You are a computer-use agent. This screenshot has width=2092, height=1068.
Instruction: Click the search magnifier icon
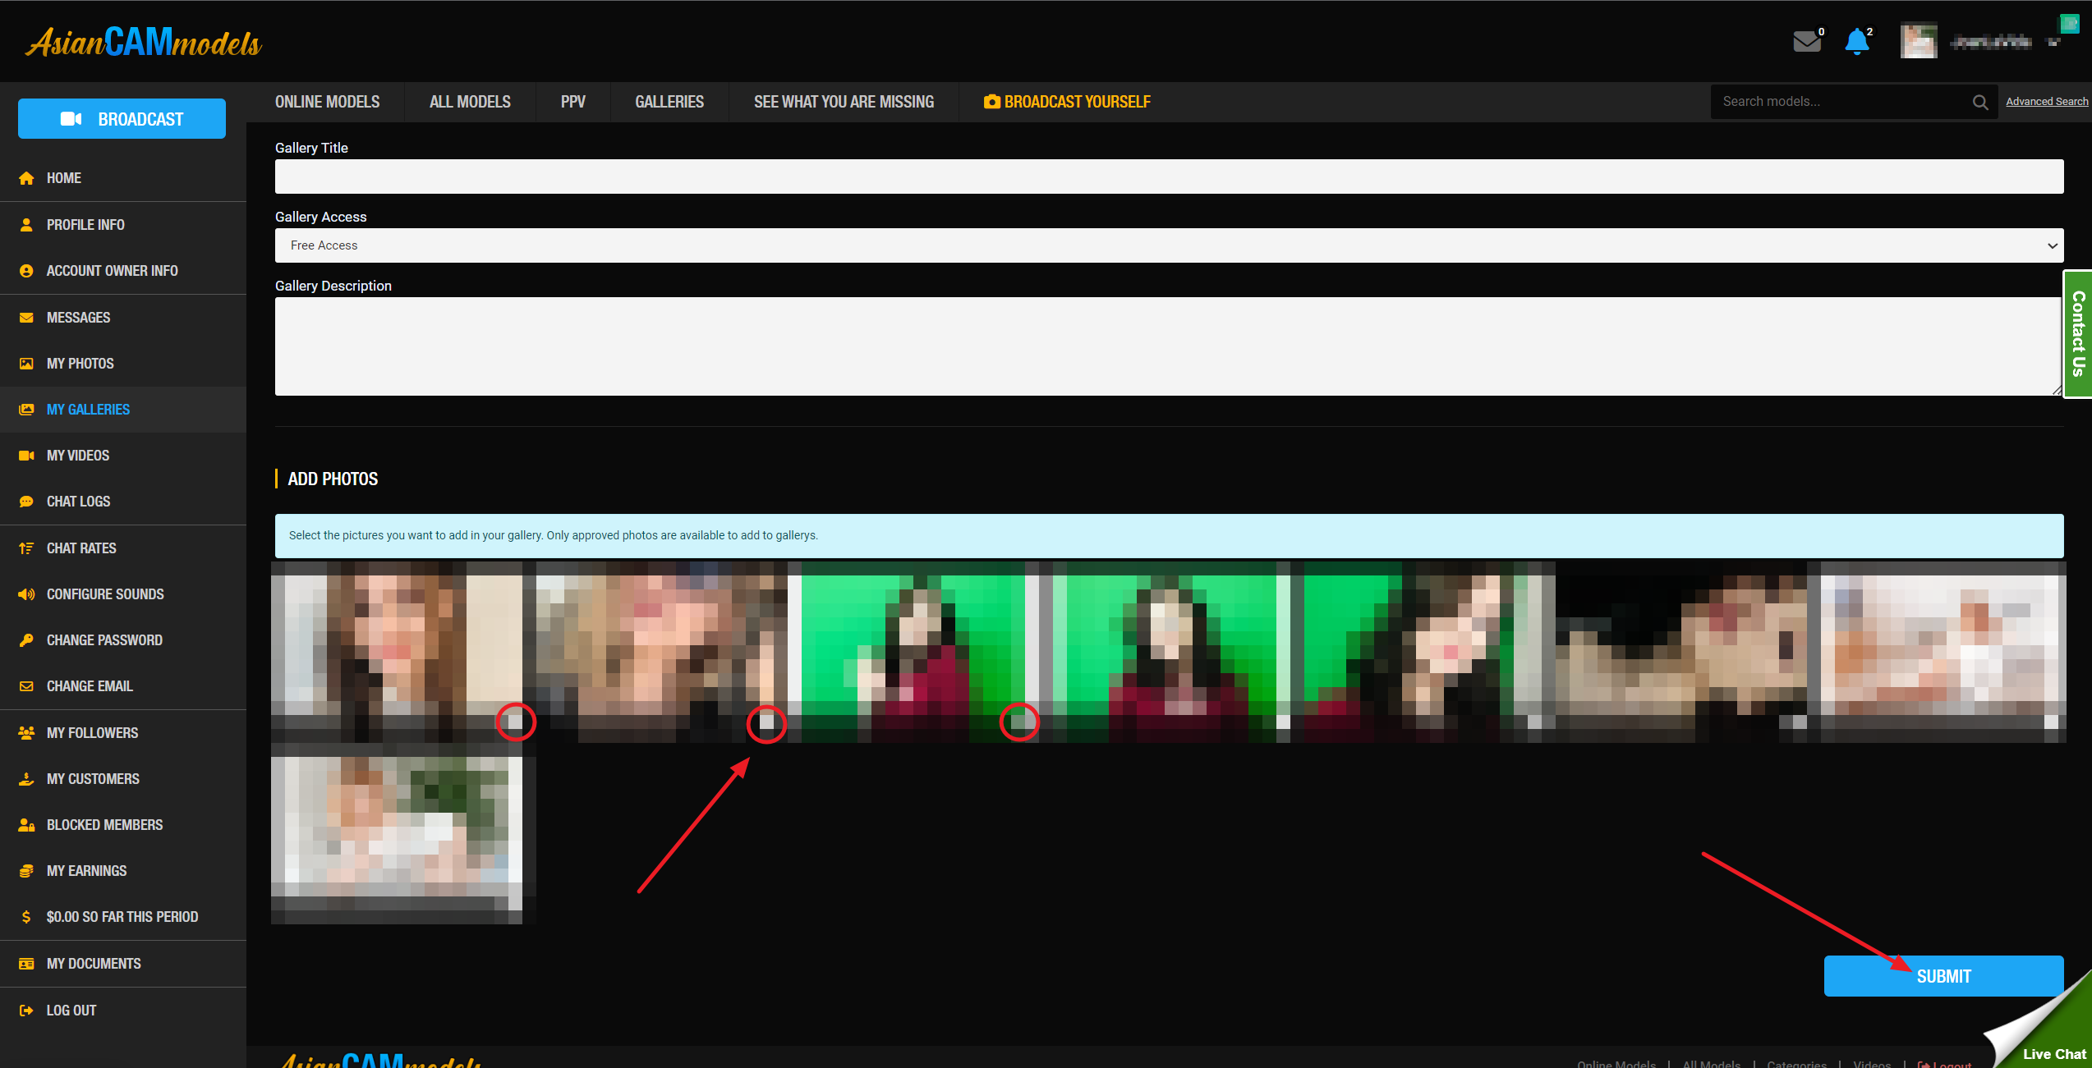(1980, 102)
